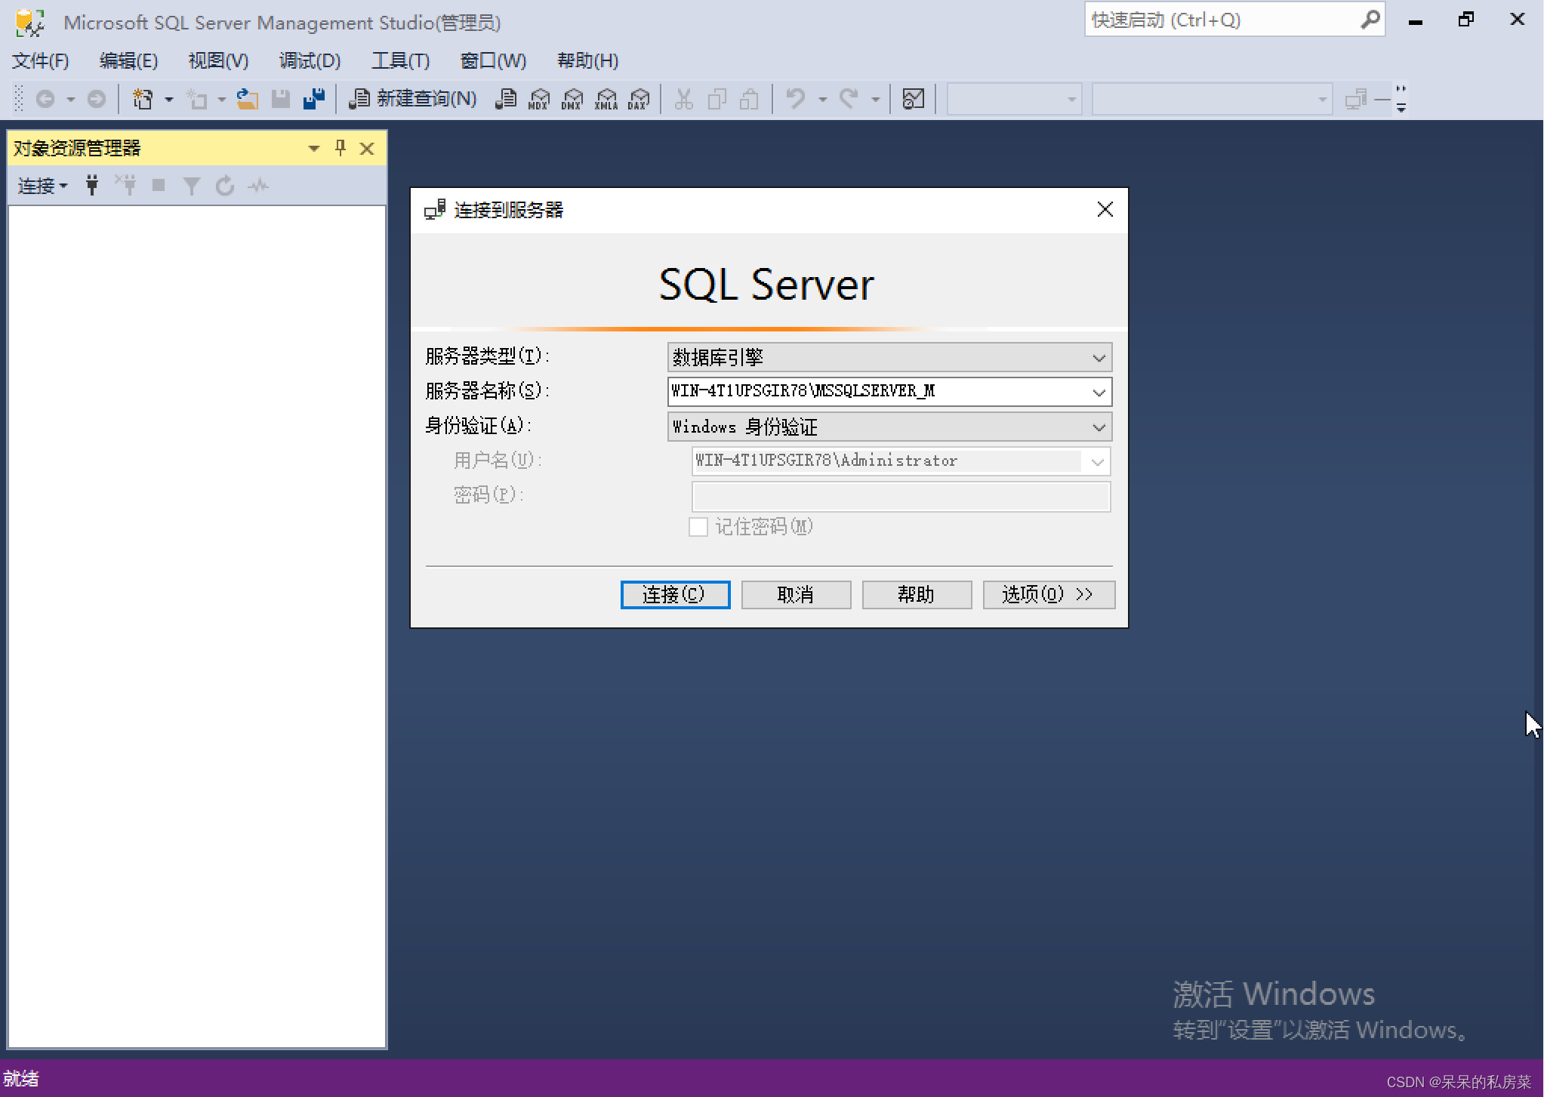Expand the server name dropdown
1544x1097 pixels.
pyautogui.click(x=1099, y=393)
